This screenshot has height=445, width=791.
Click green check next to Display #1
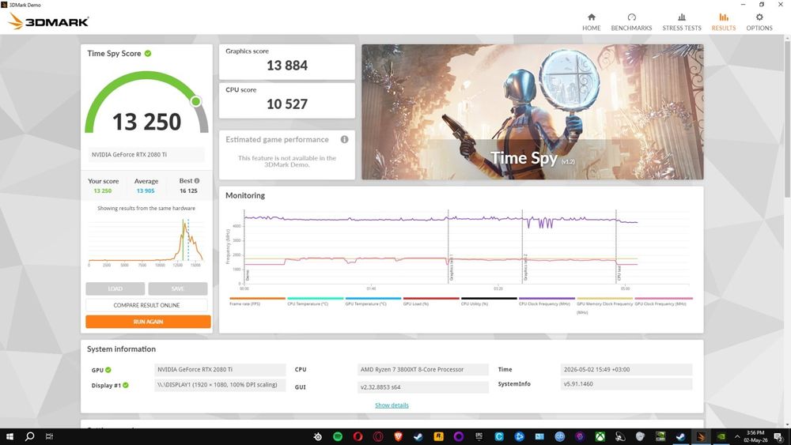[x=126, y=385]
